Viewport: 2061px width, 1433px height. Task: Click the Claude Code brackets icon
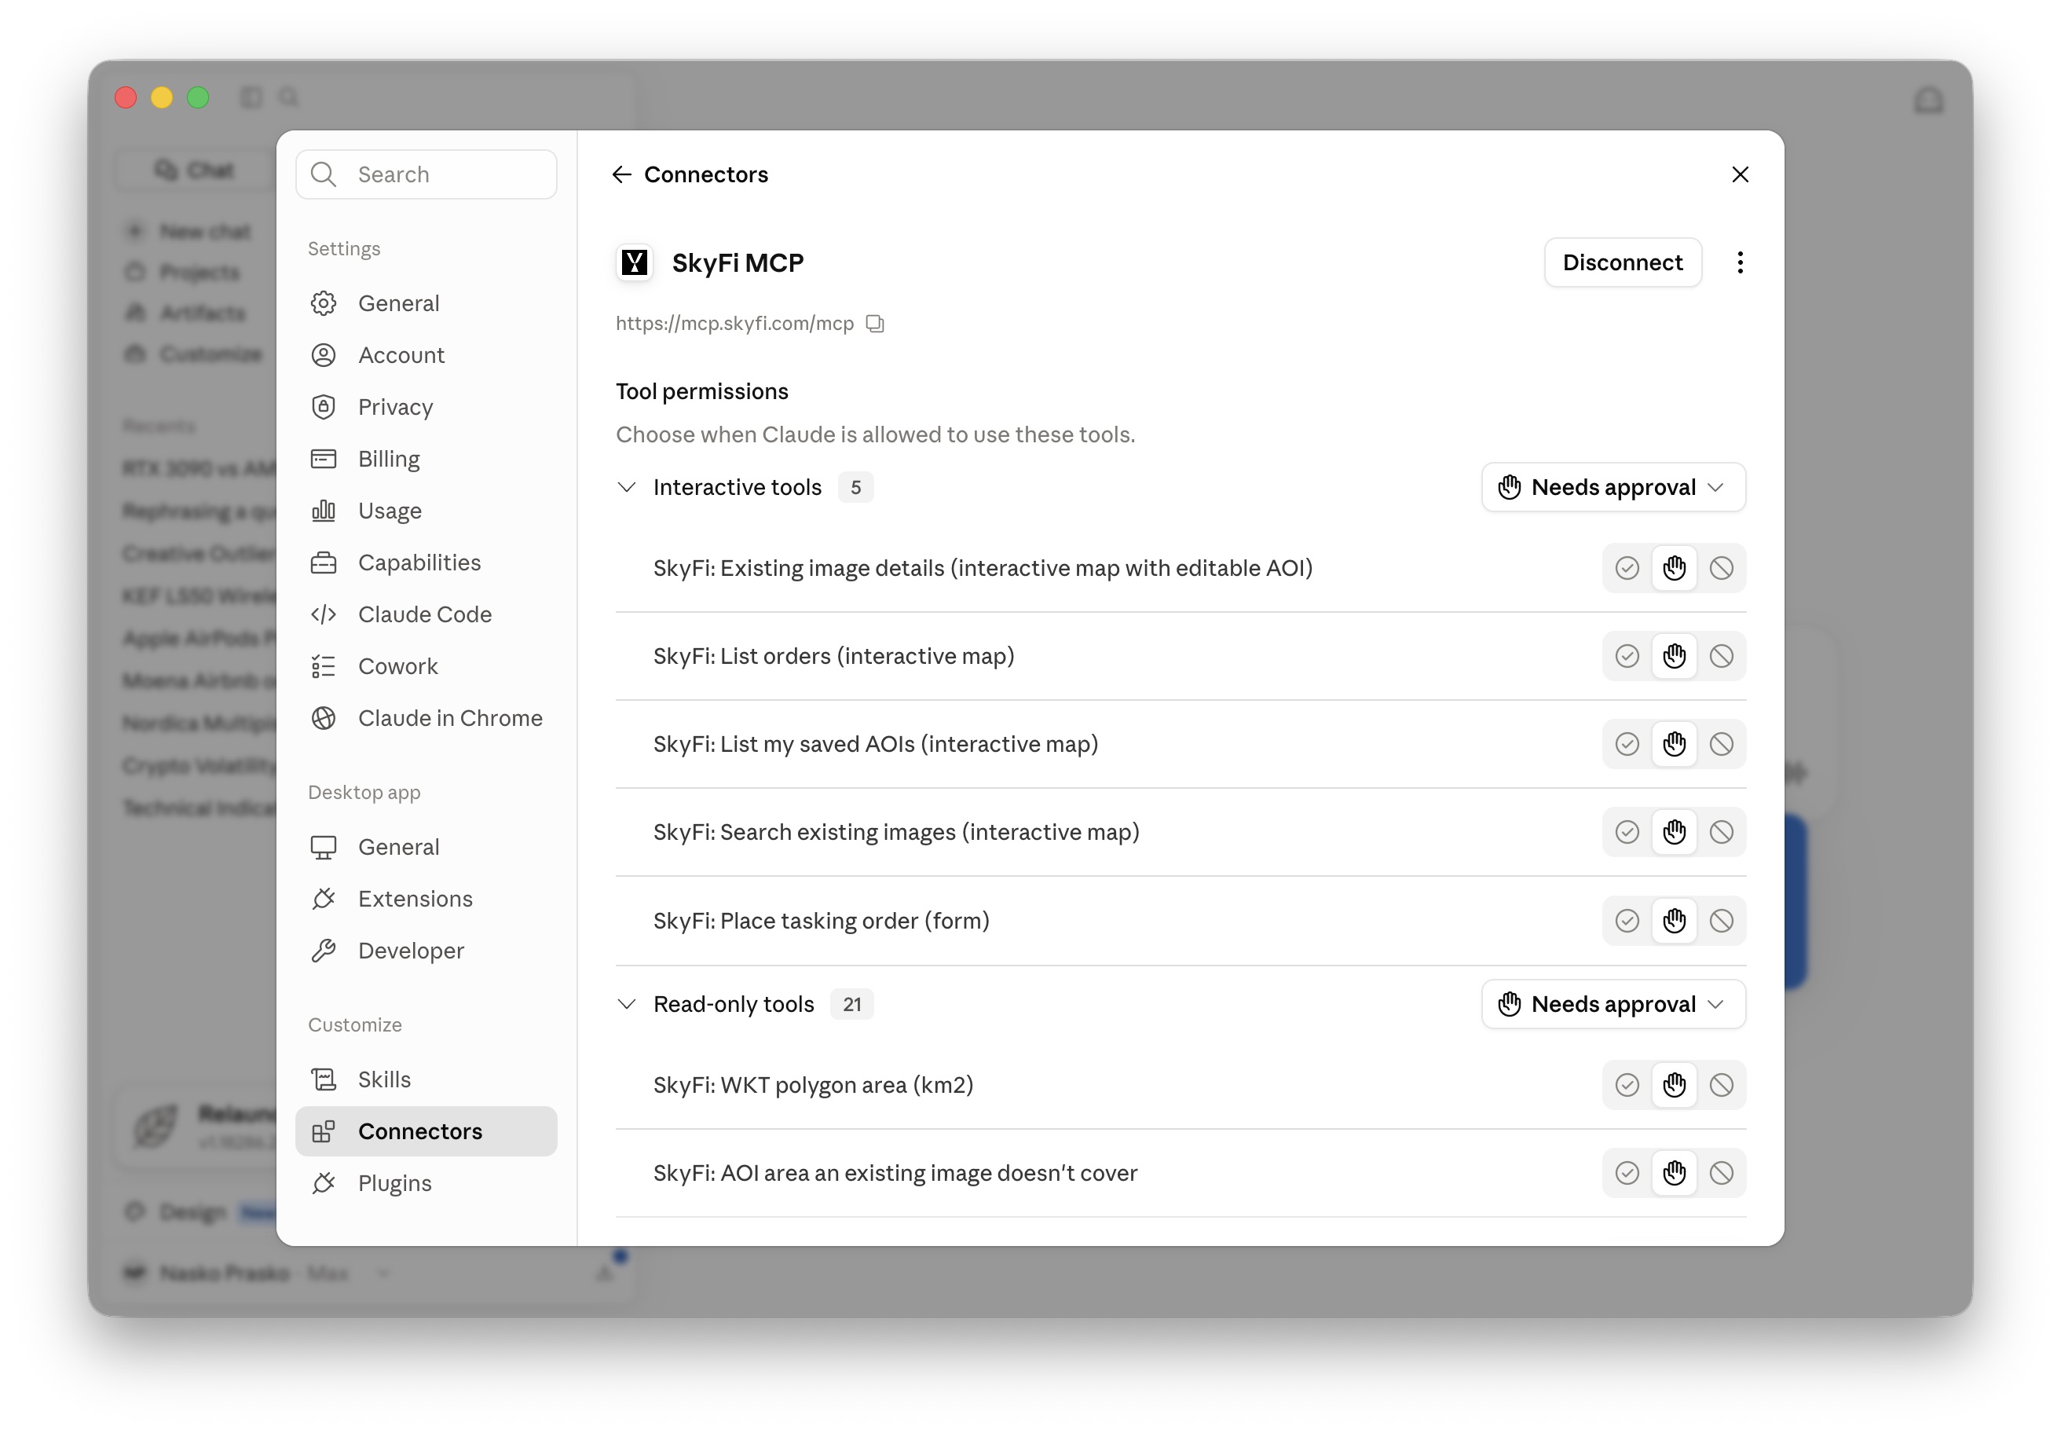(x=323, y=614)
